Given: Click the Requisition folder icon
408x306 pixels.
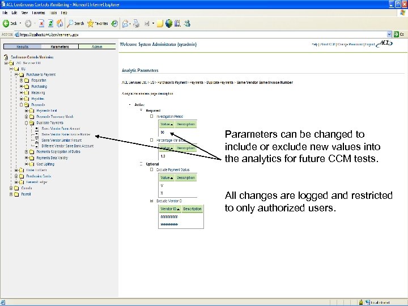Looking at the screenshot, I should pyautogui.click(x=27, y=80).
